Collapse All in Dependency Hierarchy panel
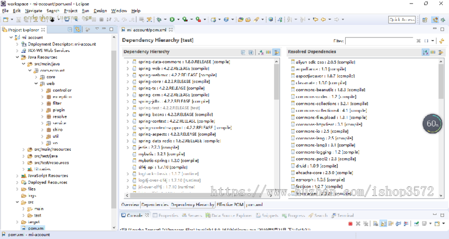 pyautogui.click(x=243, y=52)
